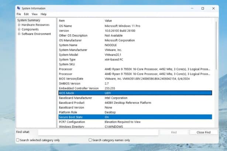
Task: Select the OS Name row
Action: [x=135, y=26]
